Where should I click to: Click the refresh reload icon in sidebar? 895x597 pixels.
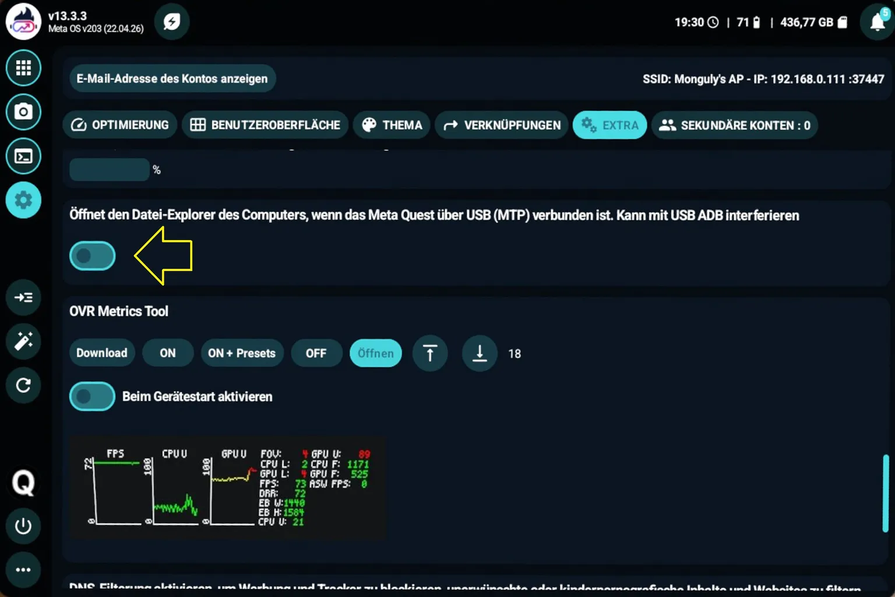pyautogui.click(x=23, y=385)
